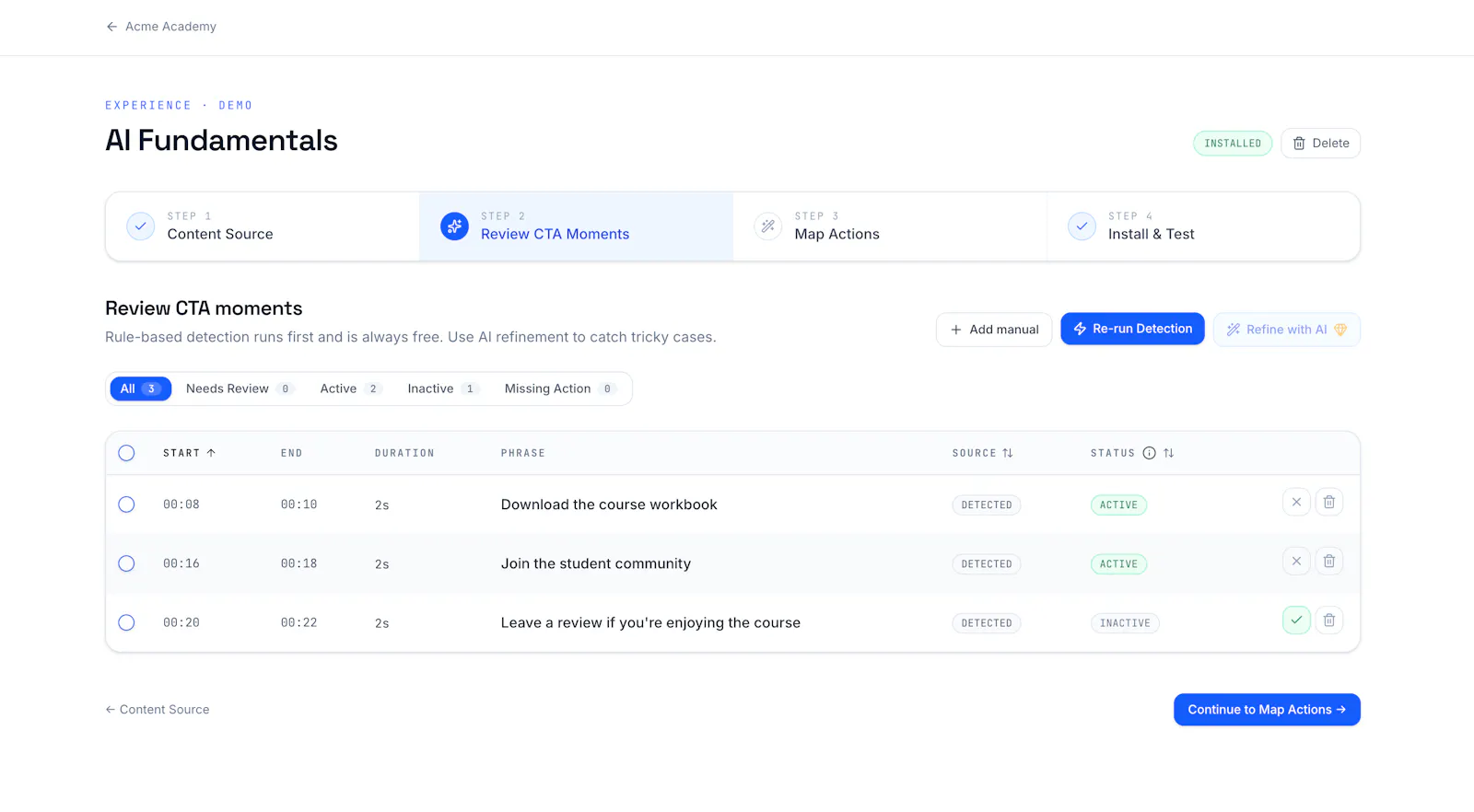Click DETECTED badge in Leave a review row

[x=986, y=623]
